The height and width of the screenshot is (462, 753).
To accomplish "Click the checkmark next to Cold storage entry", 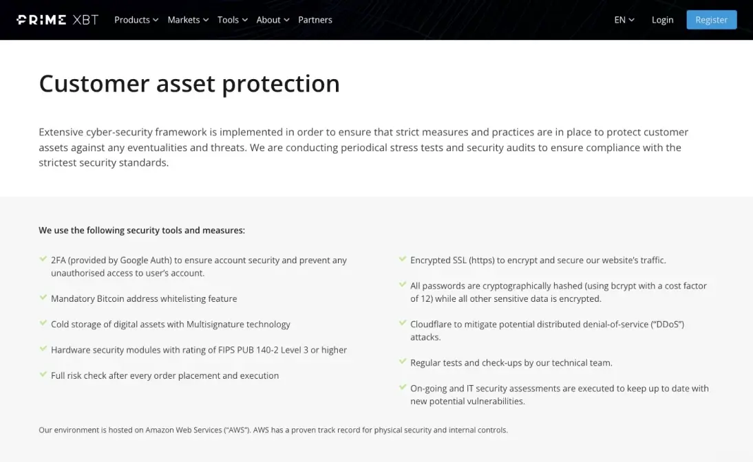I will tap(43, 324).
